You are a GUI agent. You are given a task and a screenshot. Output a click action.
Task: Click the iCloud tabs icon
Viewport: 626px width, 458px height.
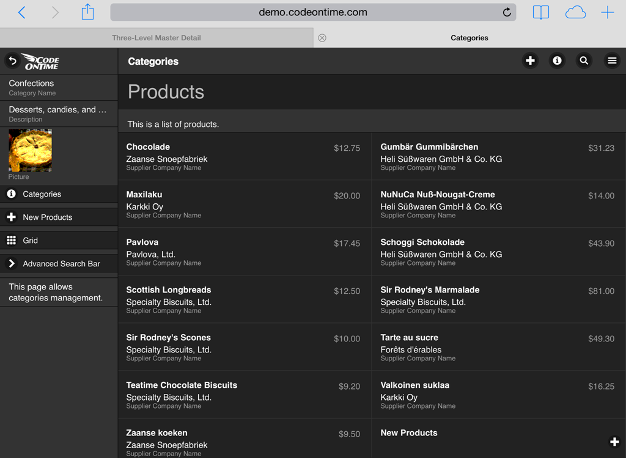click(575, 12)
